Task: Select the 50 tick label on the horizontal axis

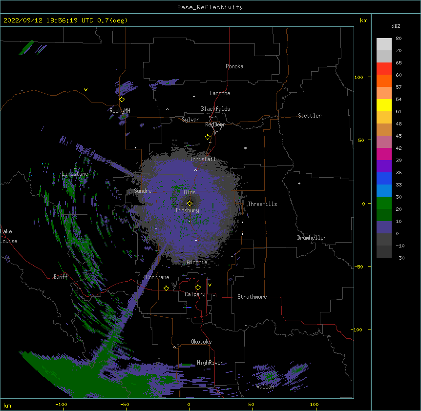Action: 251,404
